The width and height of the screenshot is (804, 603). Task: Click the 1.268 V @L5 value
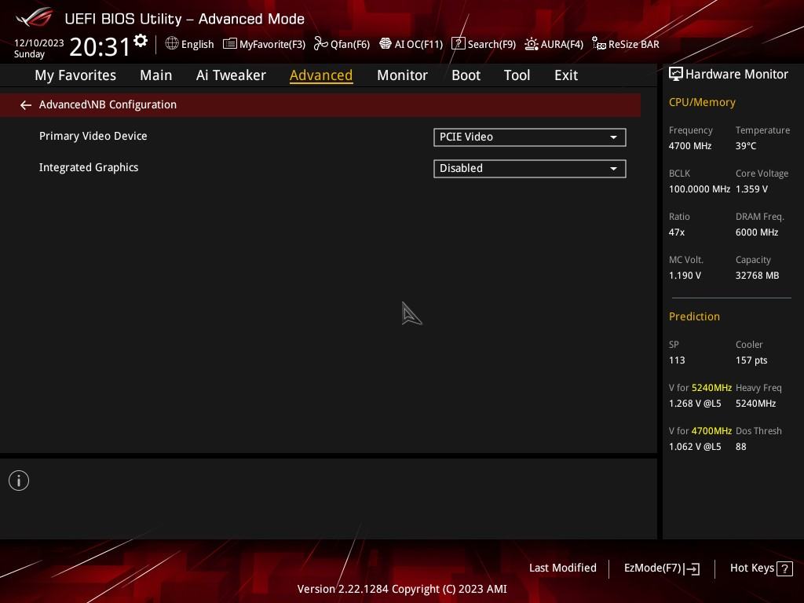pyautogui.click(x=695, y=404)
